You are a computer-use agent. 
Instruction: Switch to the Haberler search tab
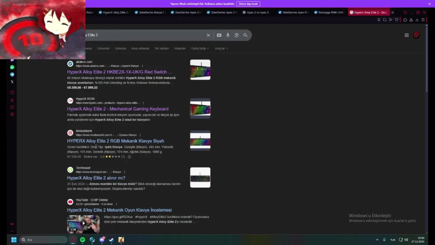(180, 48)
